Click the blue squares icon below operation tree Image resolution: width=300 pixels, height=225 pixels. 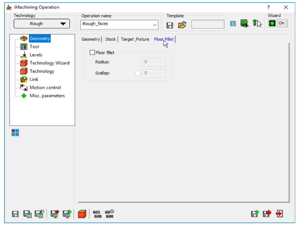pyautogui.click(x=15, y=132)
